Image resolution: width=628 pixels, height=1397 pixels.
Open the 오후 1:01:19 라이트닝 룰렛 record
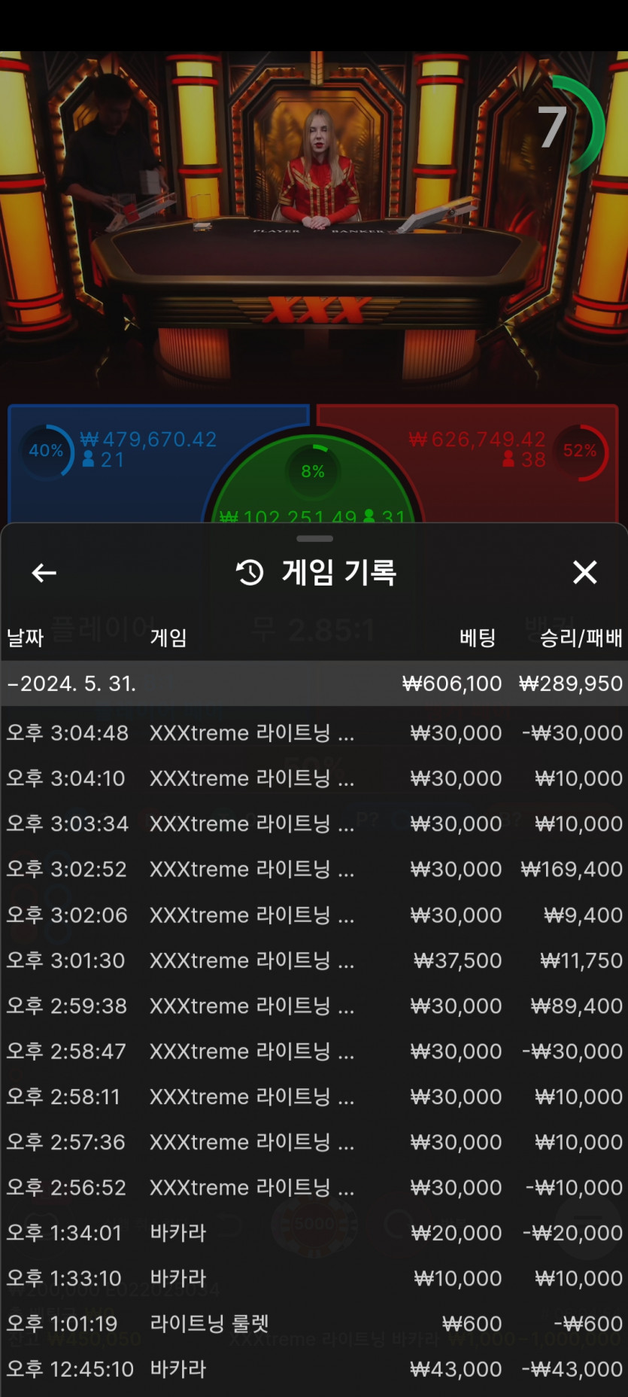coord(314,1323)
